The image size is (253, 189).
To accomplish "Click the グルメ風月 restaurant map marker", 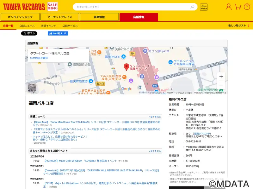I will click(124, 77).
